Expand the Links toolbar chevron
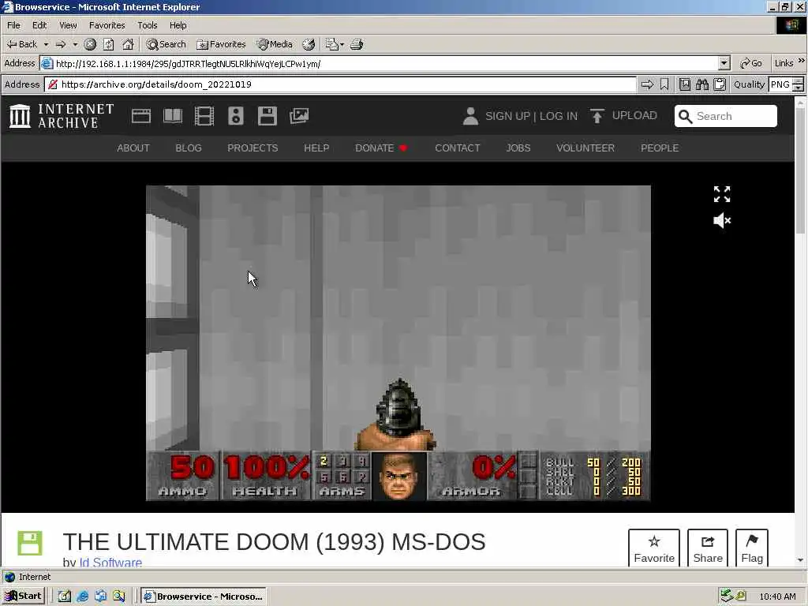The width and height of the screenshot is (808, 606). pos(802,62)
